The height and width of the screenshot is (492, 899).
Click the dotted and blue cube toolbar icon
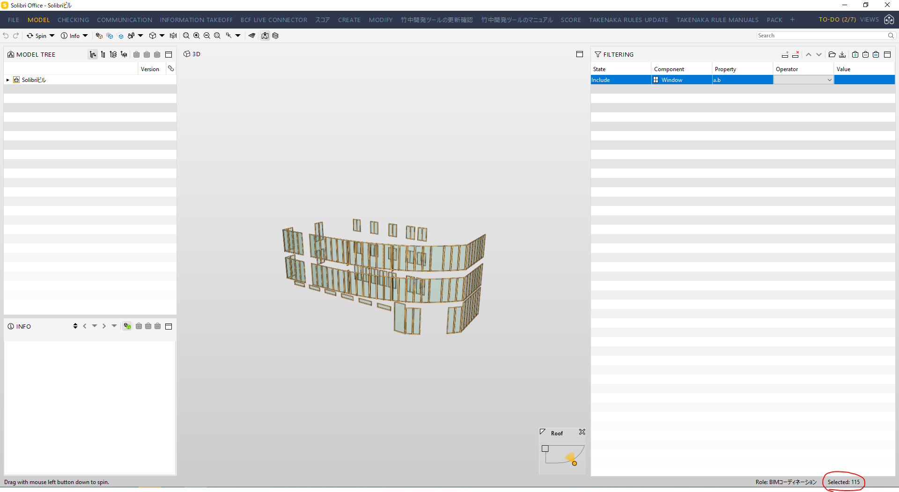pos(120,36)
